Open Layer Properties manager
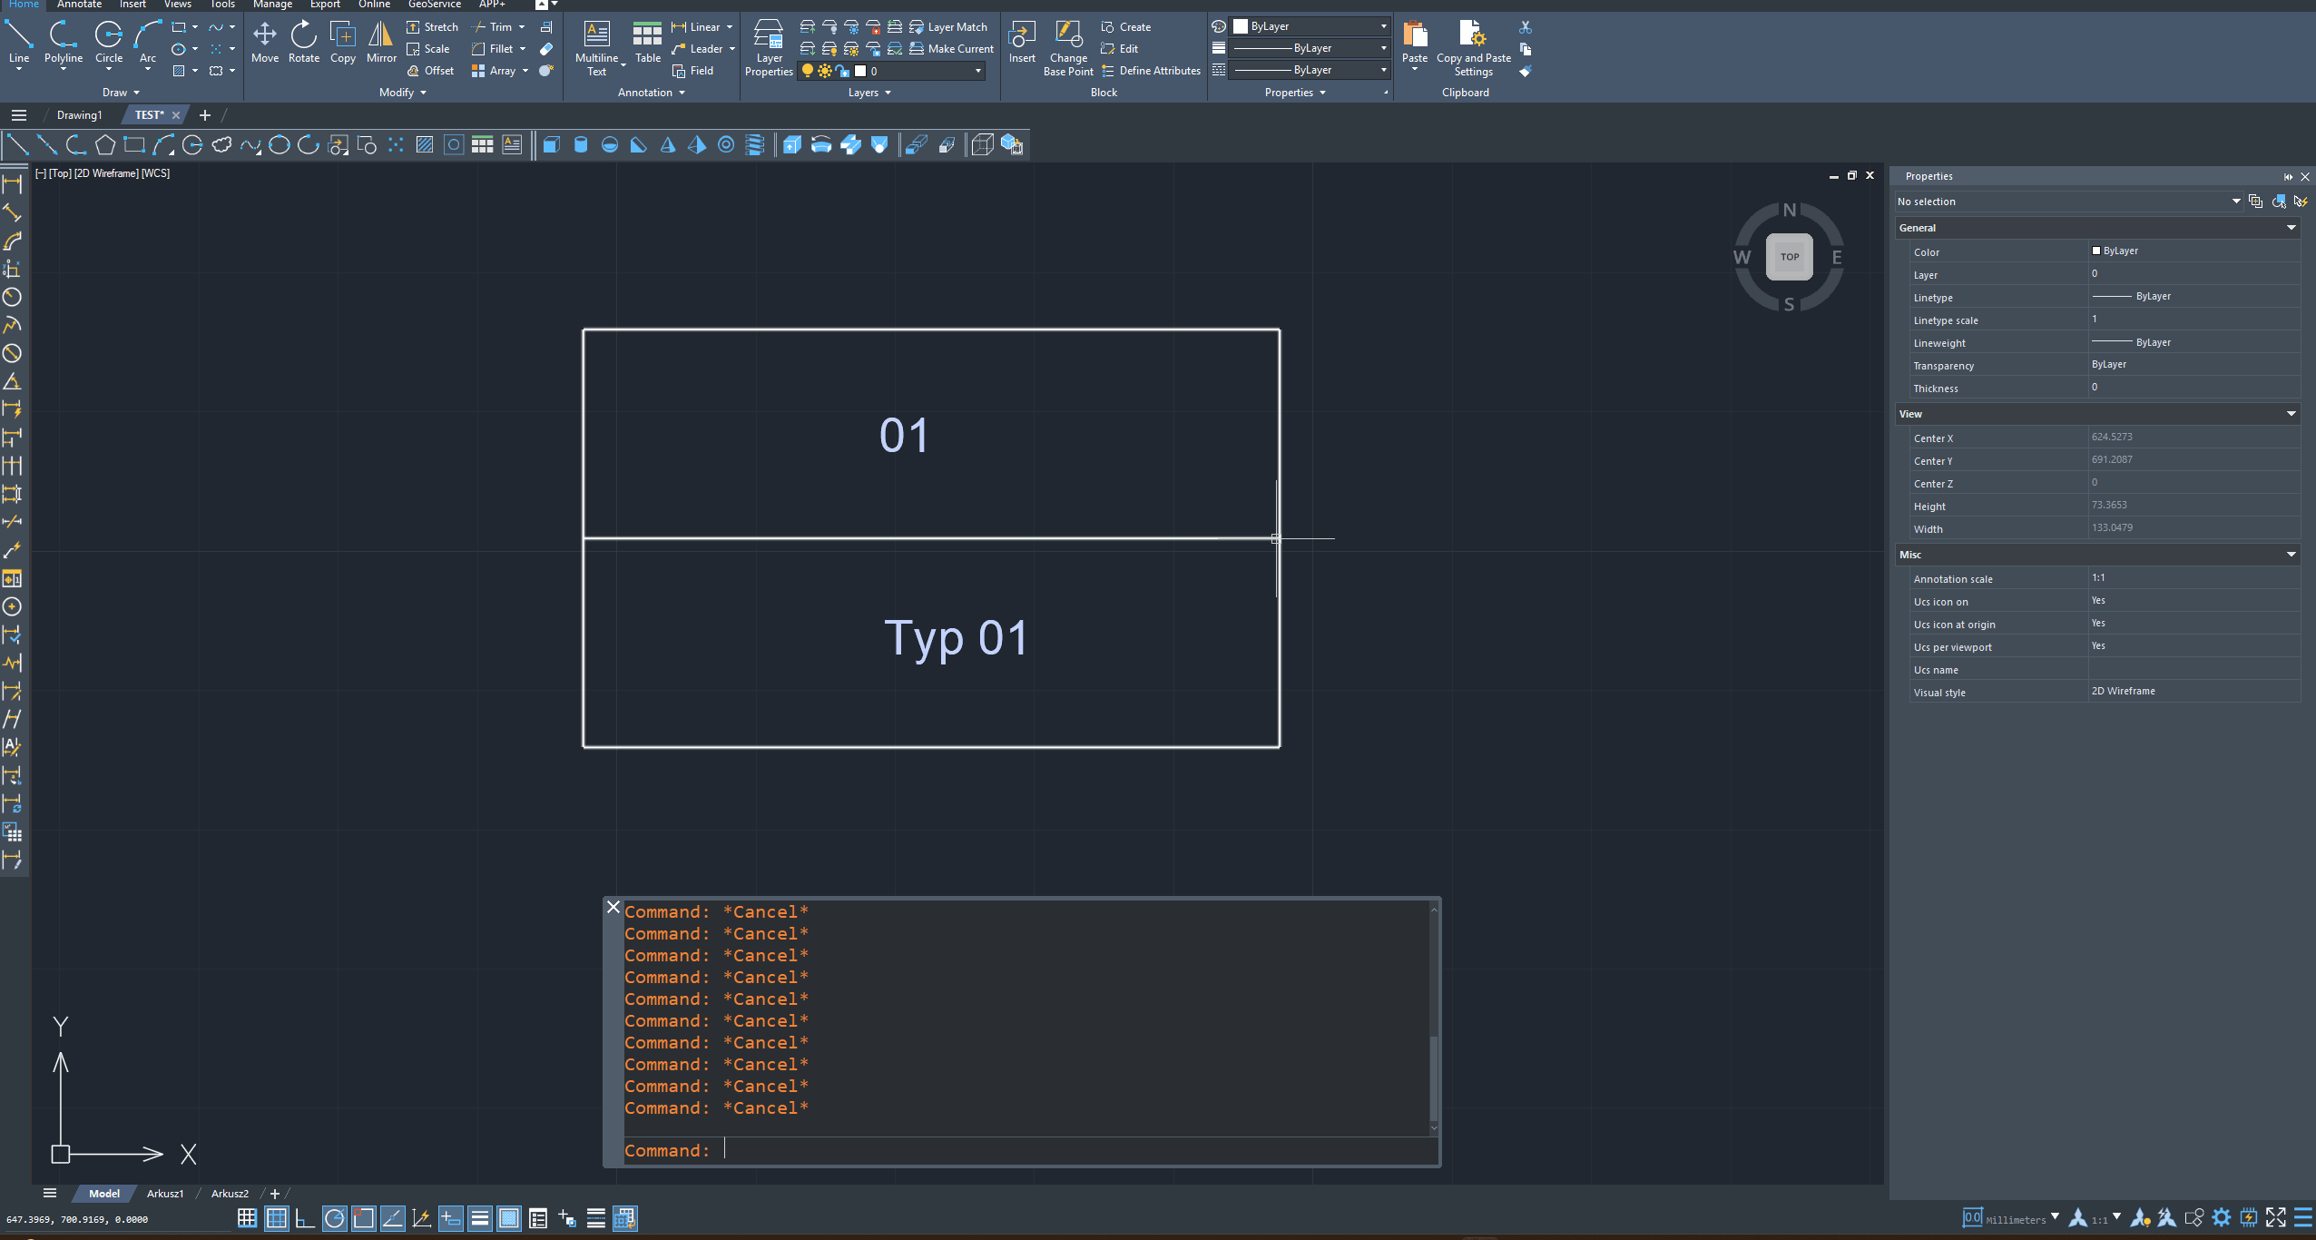The height and width of the screenshot is (1240, 2316). tap(769, 48)
